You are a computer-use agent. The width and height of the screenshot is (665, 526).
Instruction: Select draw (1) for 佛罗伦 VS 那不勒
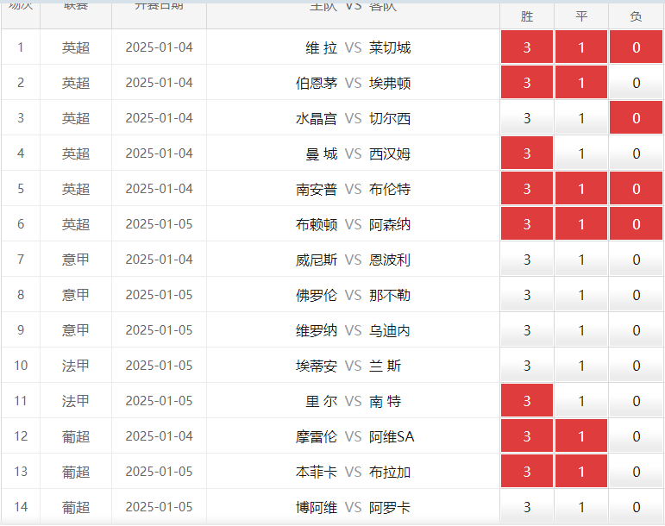(x=581, y=295)
